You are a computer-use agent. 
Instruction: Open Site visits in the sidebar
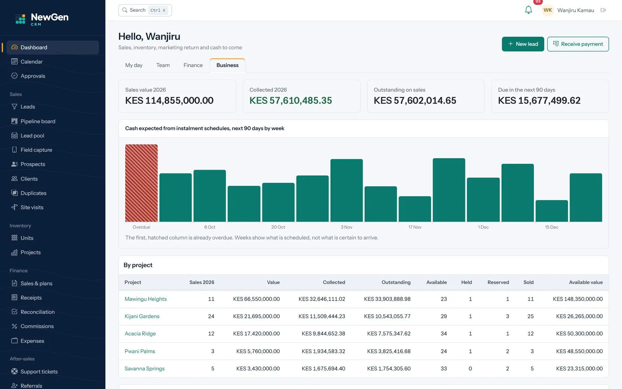[52, 207]
